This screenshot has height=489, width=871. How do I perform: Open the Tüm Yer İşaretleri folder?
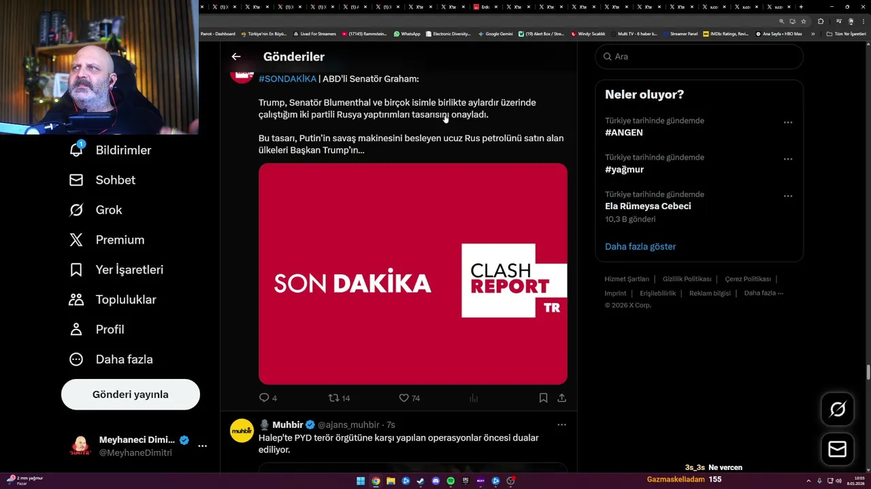click(846, 34)
